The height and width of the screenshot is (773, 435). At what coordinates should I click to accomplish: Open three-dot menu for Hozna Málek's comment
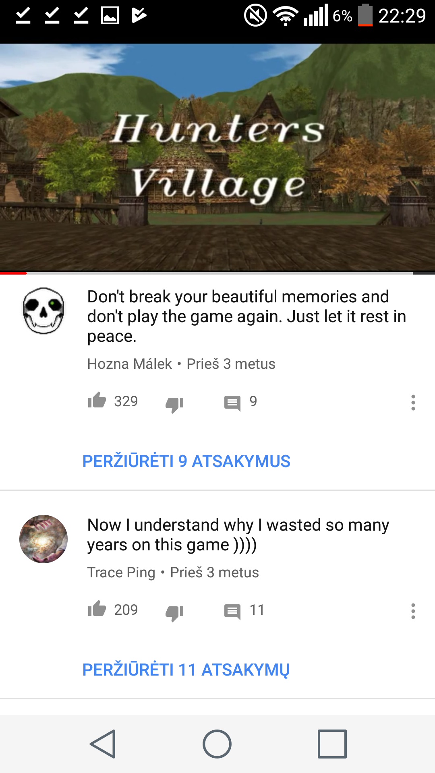click(413, 403)
